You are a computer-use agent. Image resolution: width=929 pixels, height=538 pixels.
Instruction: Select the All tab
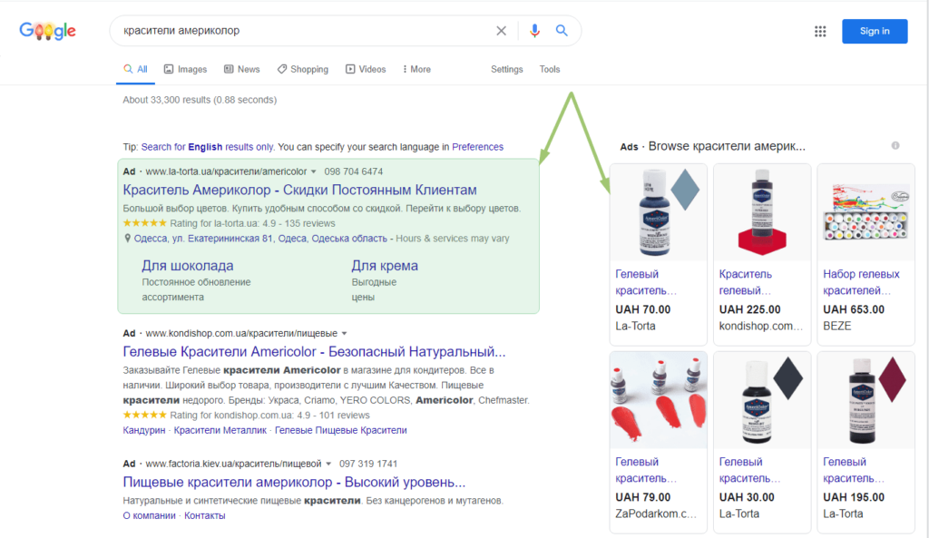(x=136, y=69)
